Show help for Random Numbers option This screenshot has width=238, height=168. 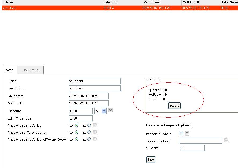click(187, 133)
